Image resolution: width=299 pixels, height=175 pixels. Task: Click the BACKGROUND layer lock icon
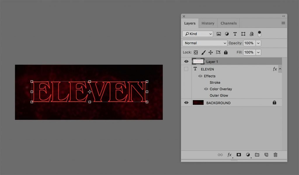274,103
